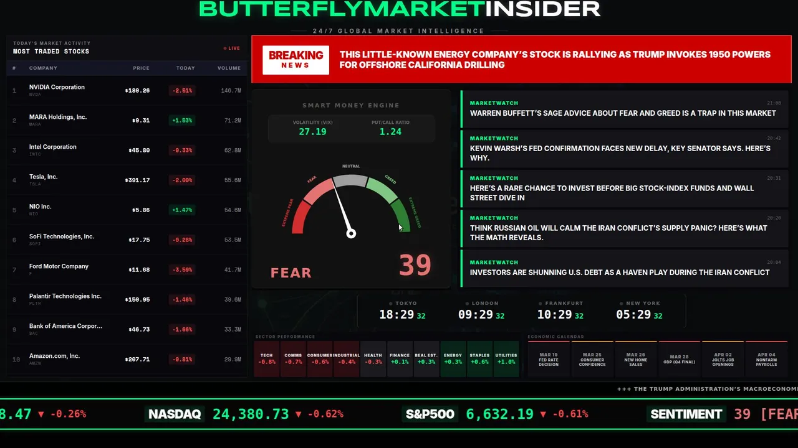Select the COMMS sector tile

(x=293, y=359)
